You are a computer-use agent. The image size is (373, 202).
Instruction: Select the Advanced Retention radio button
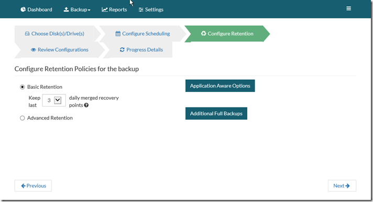pos(23,118)
